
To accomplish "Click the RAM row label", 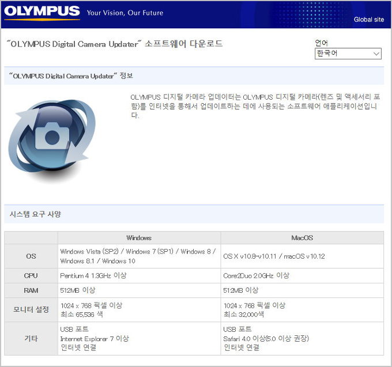I will coord(31,290).
